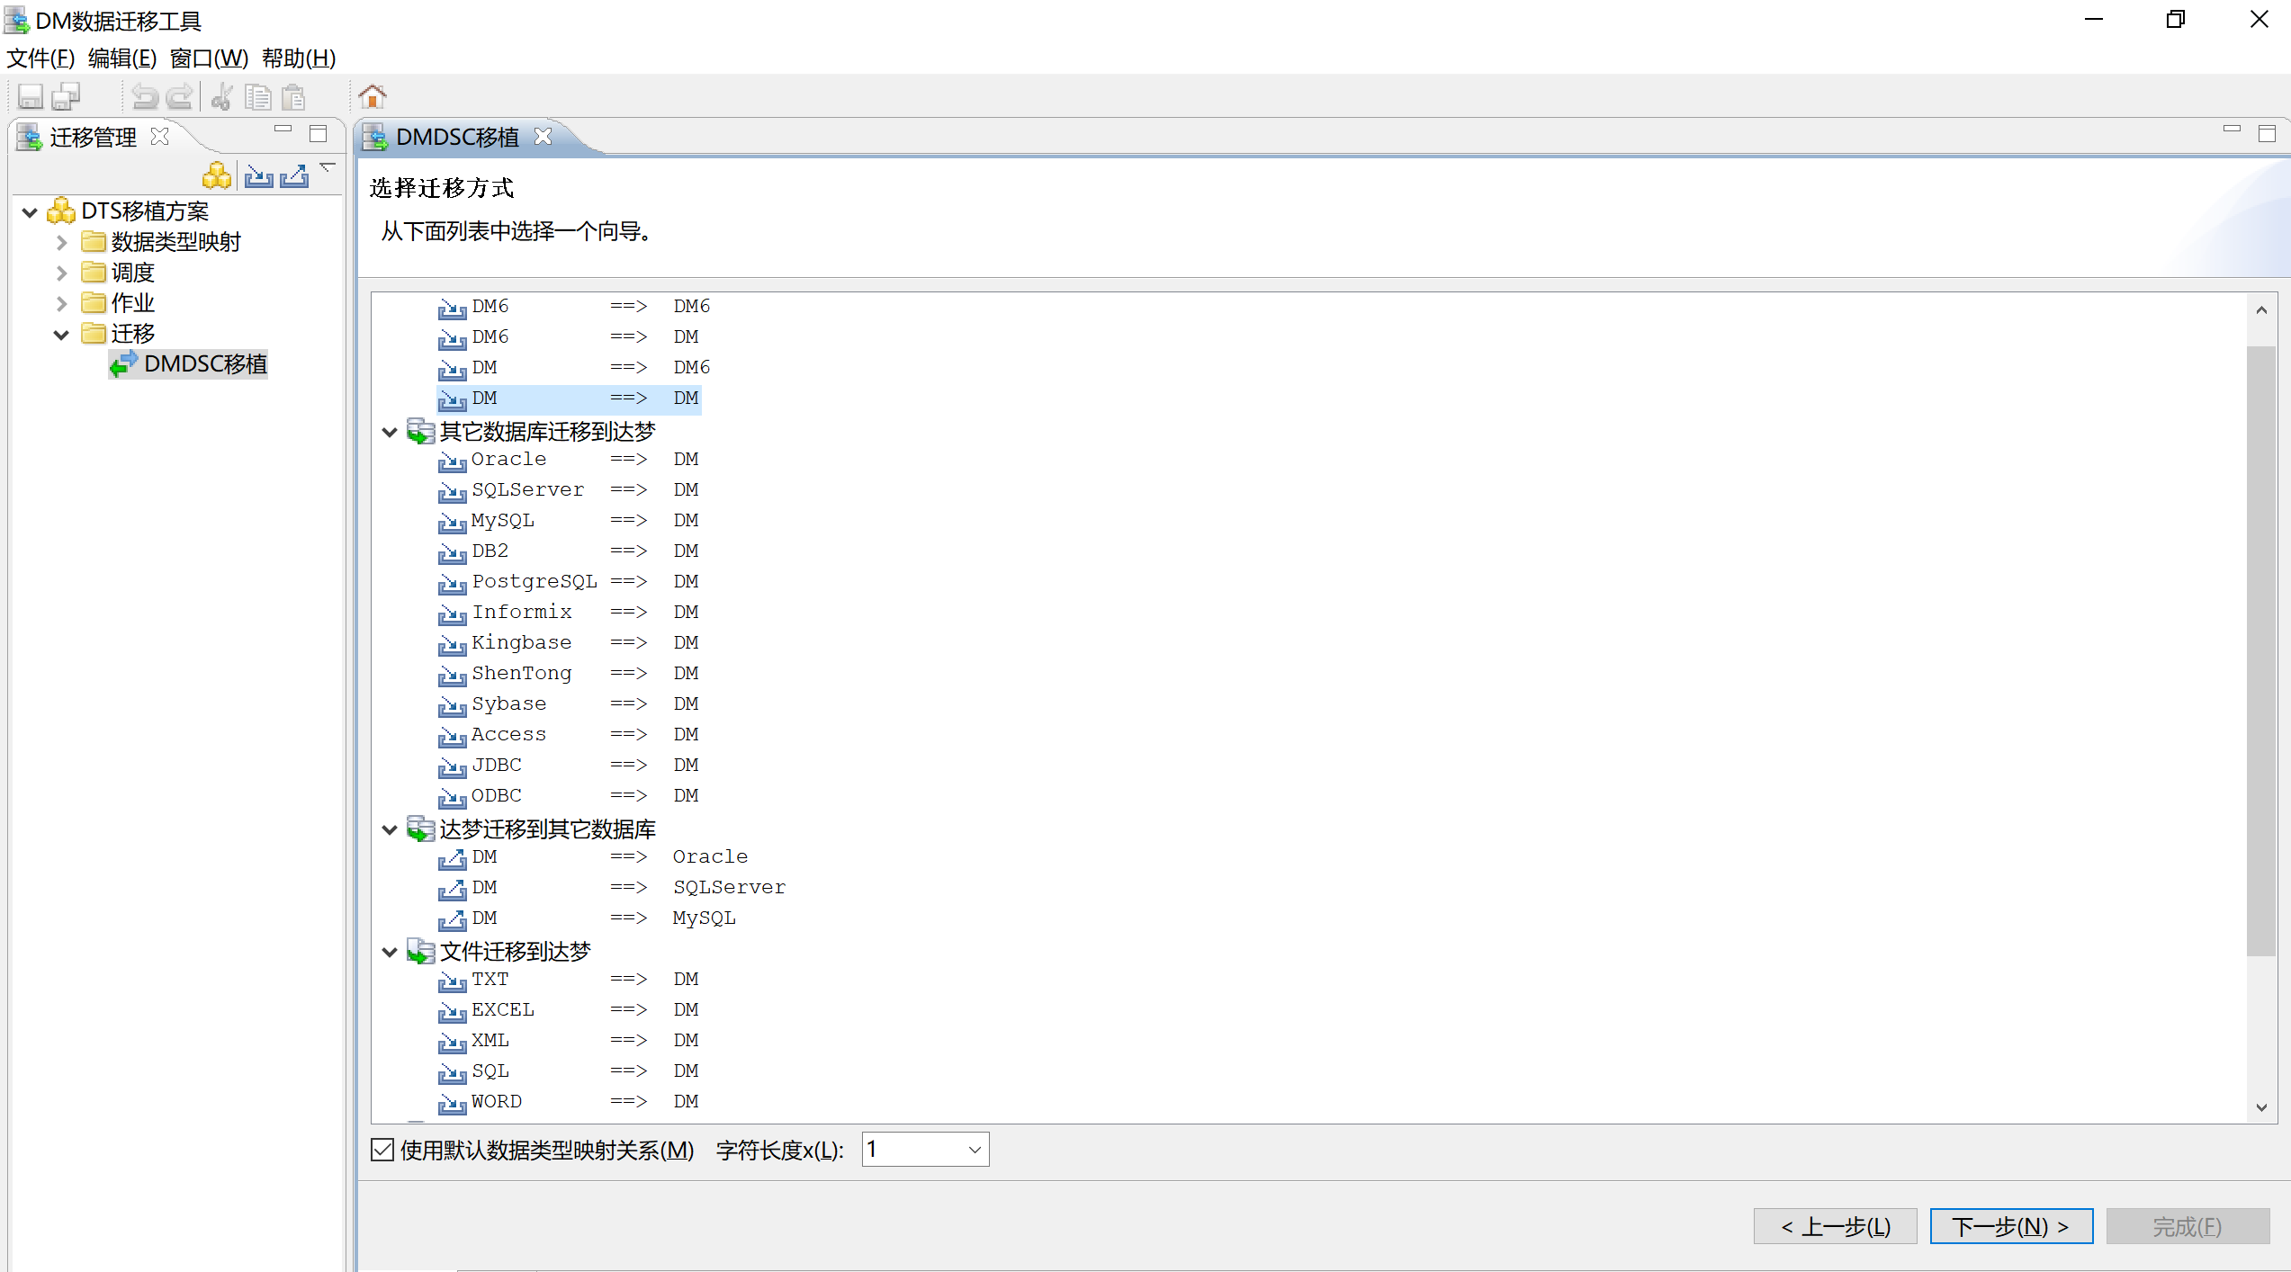Select XML ==> DM file migration

(x=569, y=1041)
